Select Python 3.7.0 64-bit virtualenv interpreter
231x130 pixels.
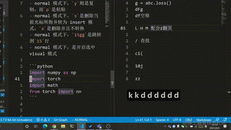pyautogui.click(x=16, y=120)
